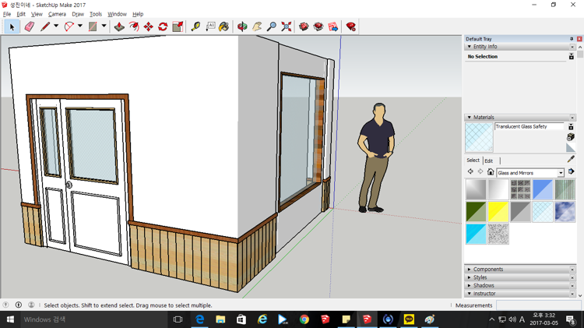Click the Sample Paint eyedropper icon

pyautogui.click(x=571, y=159)
